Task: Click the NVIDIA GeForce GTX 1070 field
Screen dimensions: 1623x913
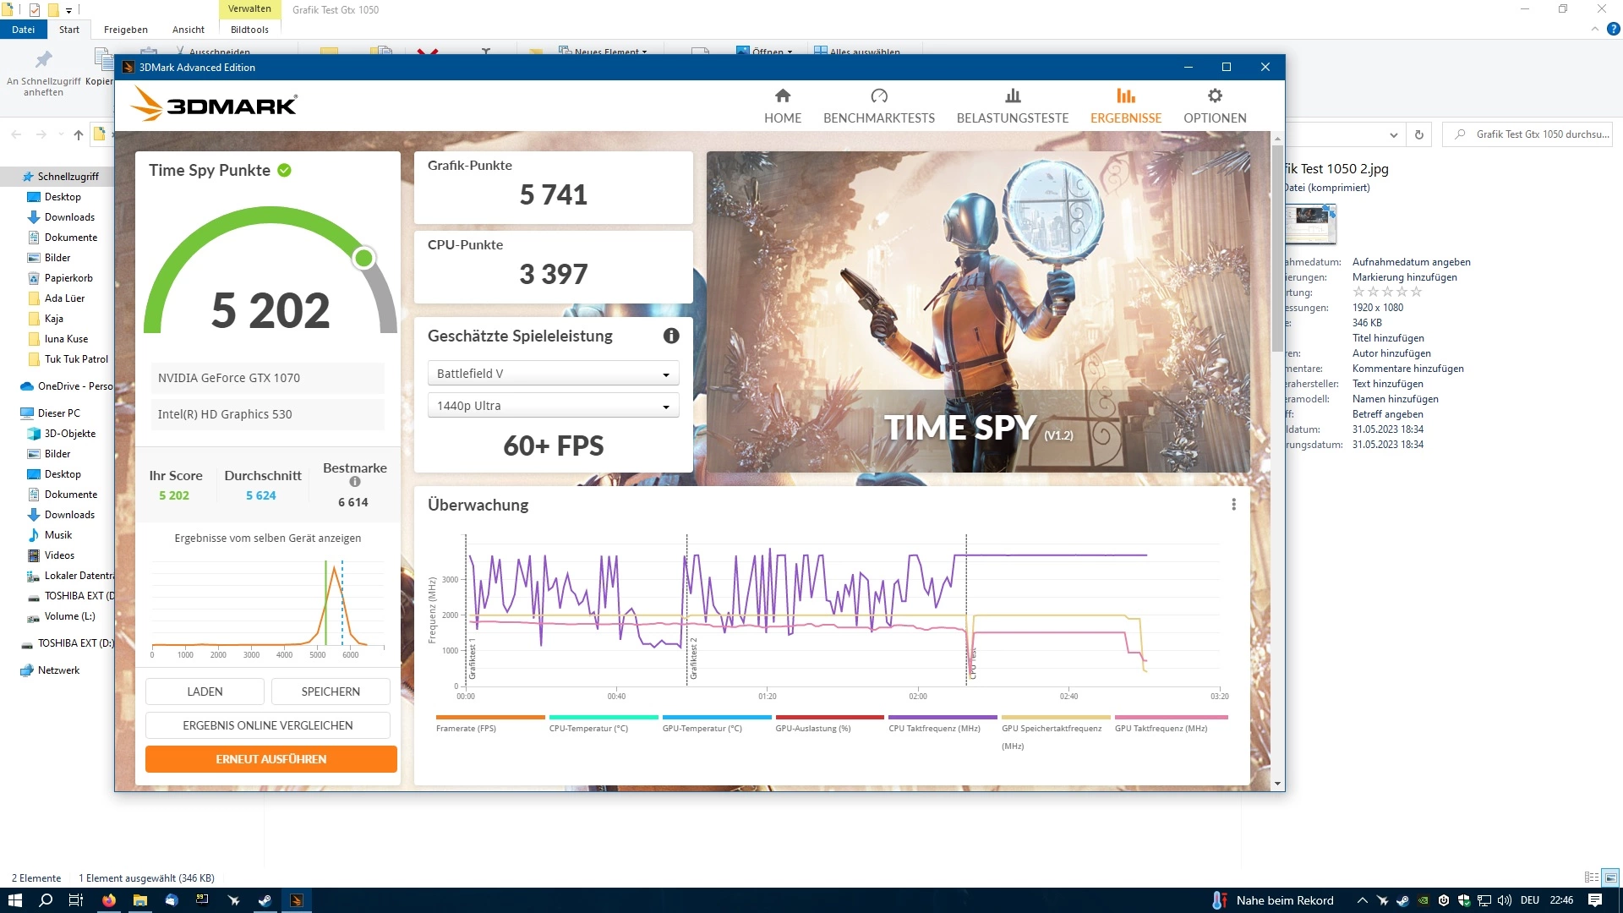Action: coord(267,378)
